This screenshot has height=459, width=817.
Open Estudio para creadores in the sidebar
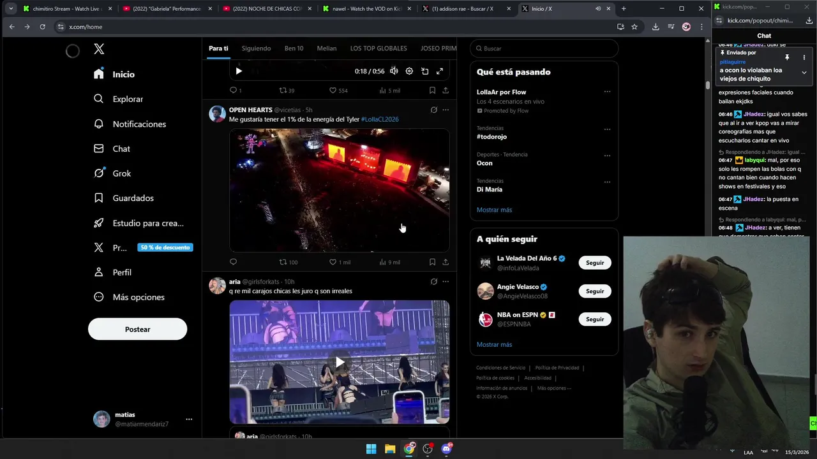[139, 223]
